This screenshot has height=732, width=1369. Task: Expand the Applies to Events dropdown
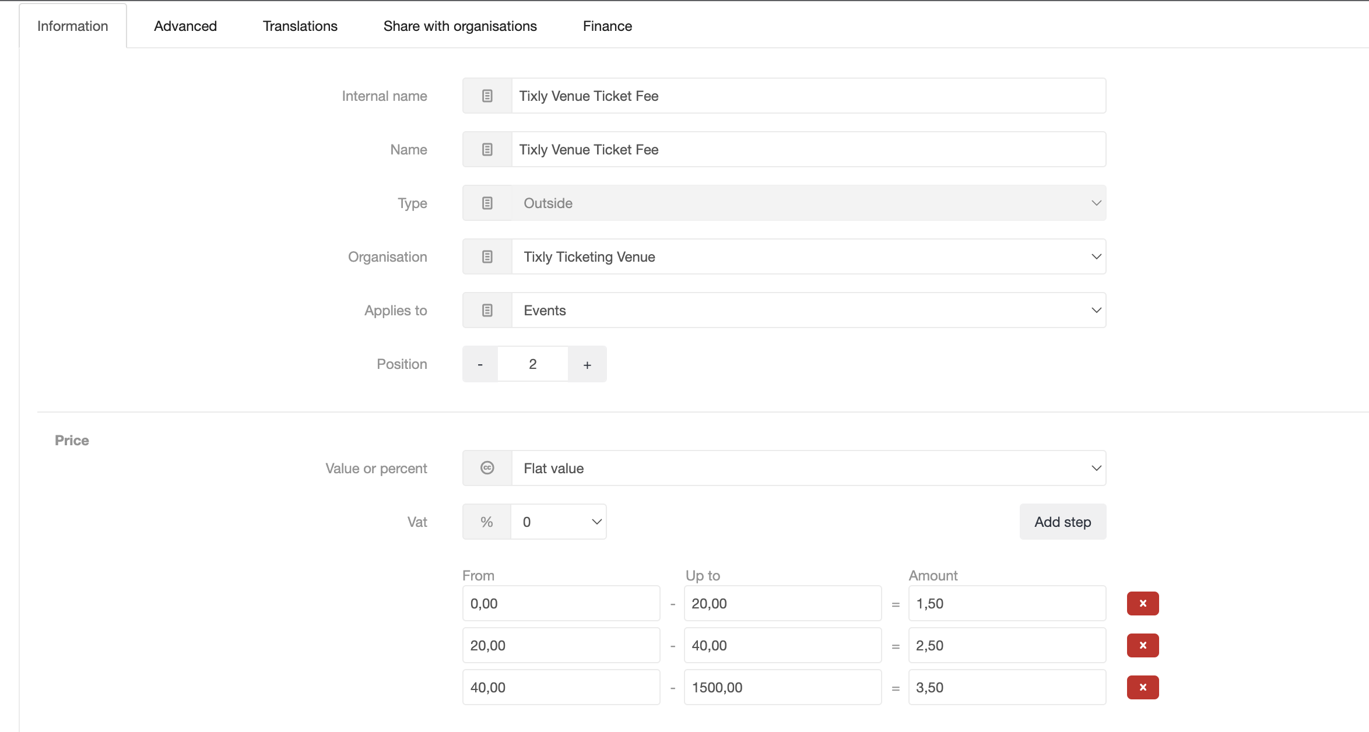pyautogui.click(x=808, y=310)
